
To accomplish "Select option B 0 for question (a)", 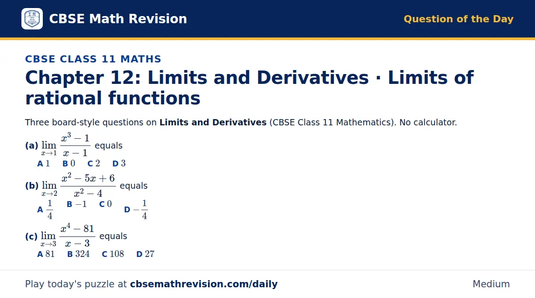I will (69, 164).
